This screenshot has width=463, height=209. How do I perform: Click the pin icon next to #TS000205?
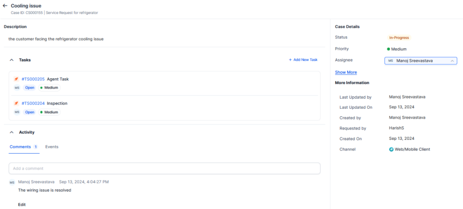tap(16, 79)
